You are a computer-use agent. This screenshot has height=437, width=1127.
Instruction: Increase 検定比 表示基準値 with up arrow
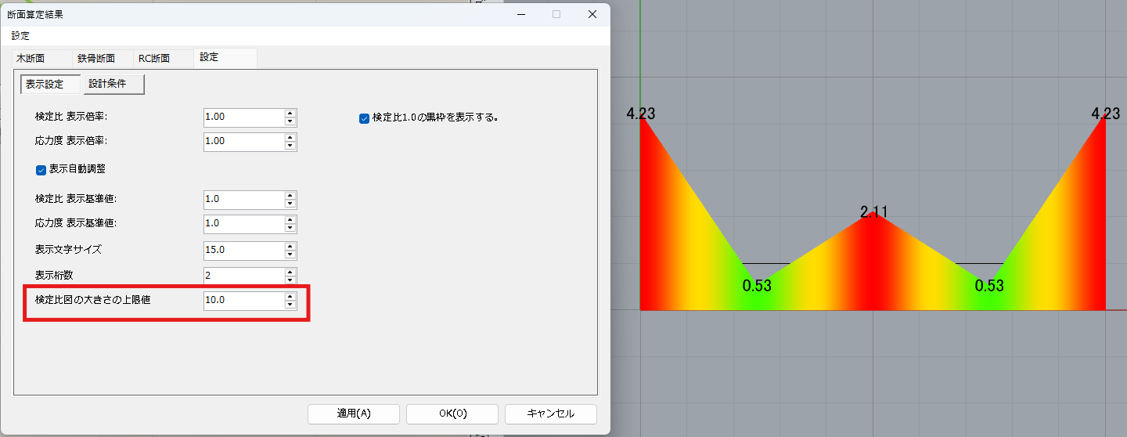(290, 195)
